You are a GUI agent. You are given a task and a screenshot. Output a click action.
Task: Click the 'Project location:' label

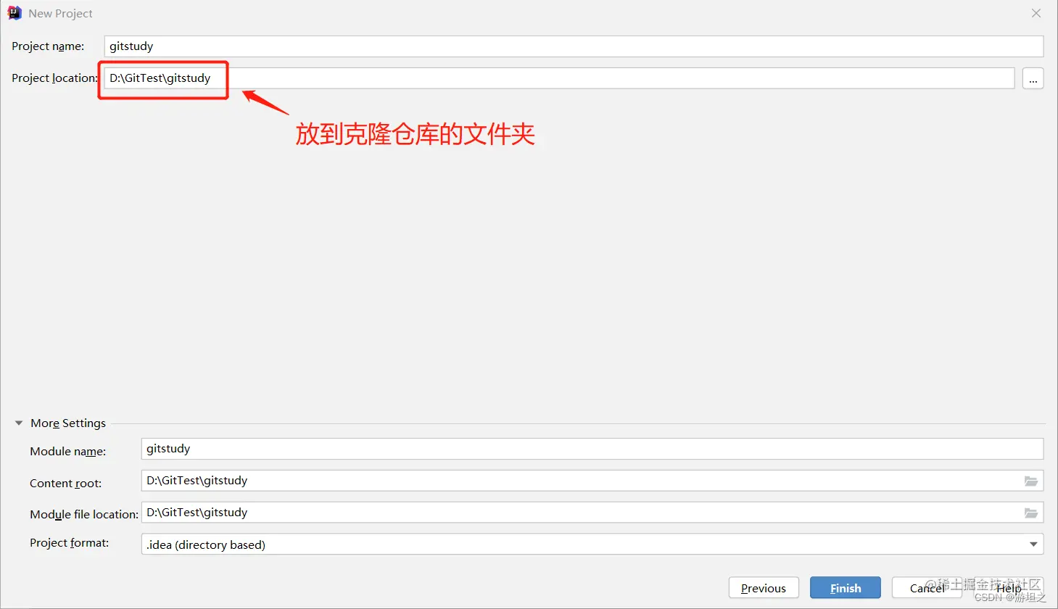point(54,78)
